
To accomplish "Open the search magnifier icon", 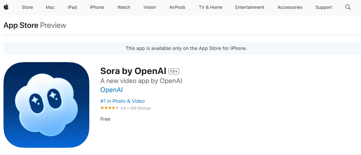I will (348, 7).
